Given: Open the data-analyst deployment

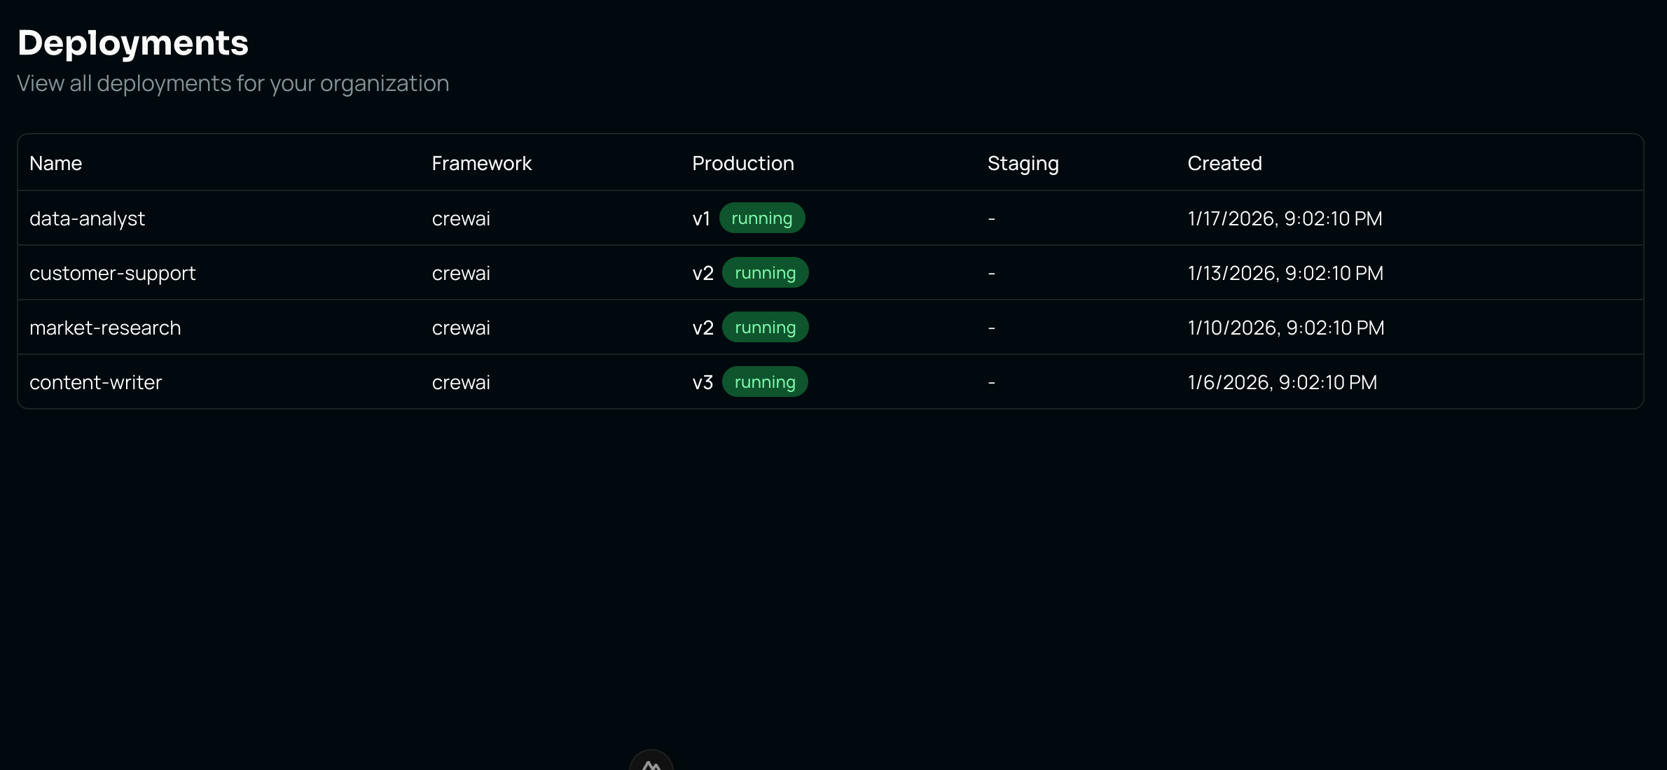Looking at the screenshot, I should 87,218.
